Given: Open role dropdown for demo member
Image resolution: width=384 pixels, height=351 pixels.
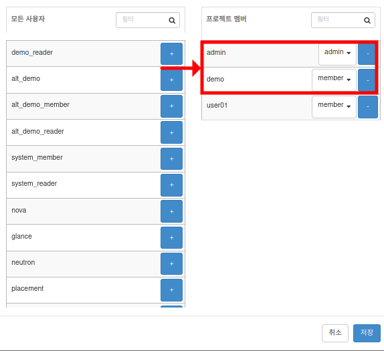Looking at the screenshot, I should [334, 80].
